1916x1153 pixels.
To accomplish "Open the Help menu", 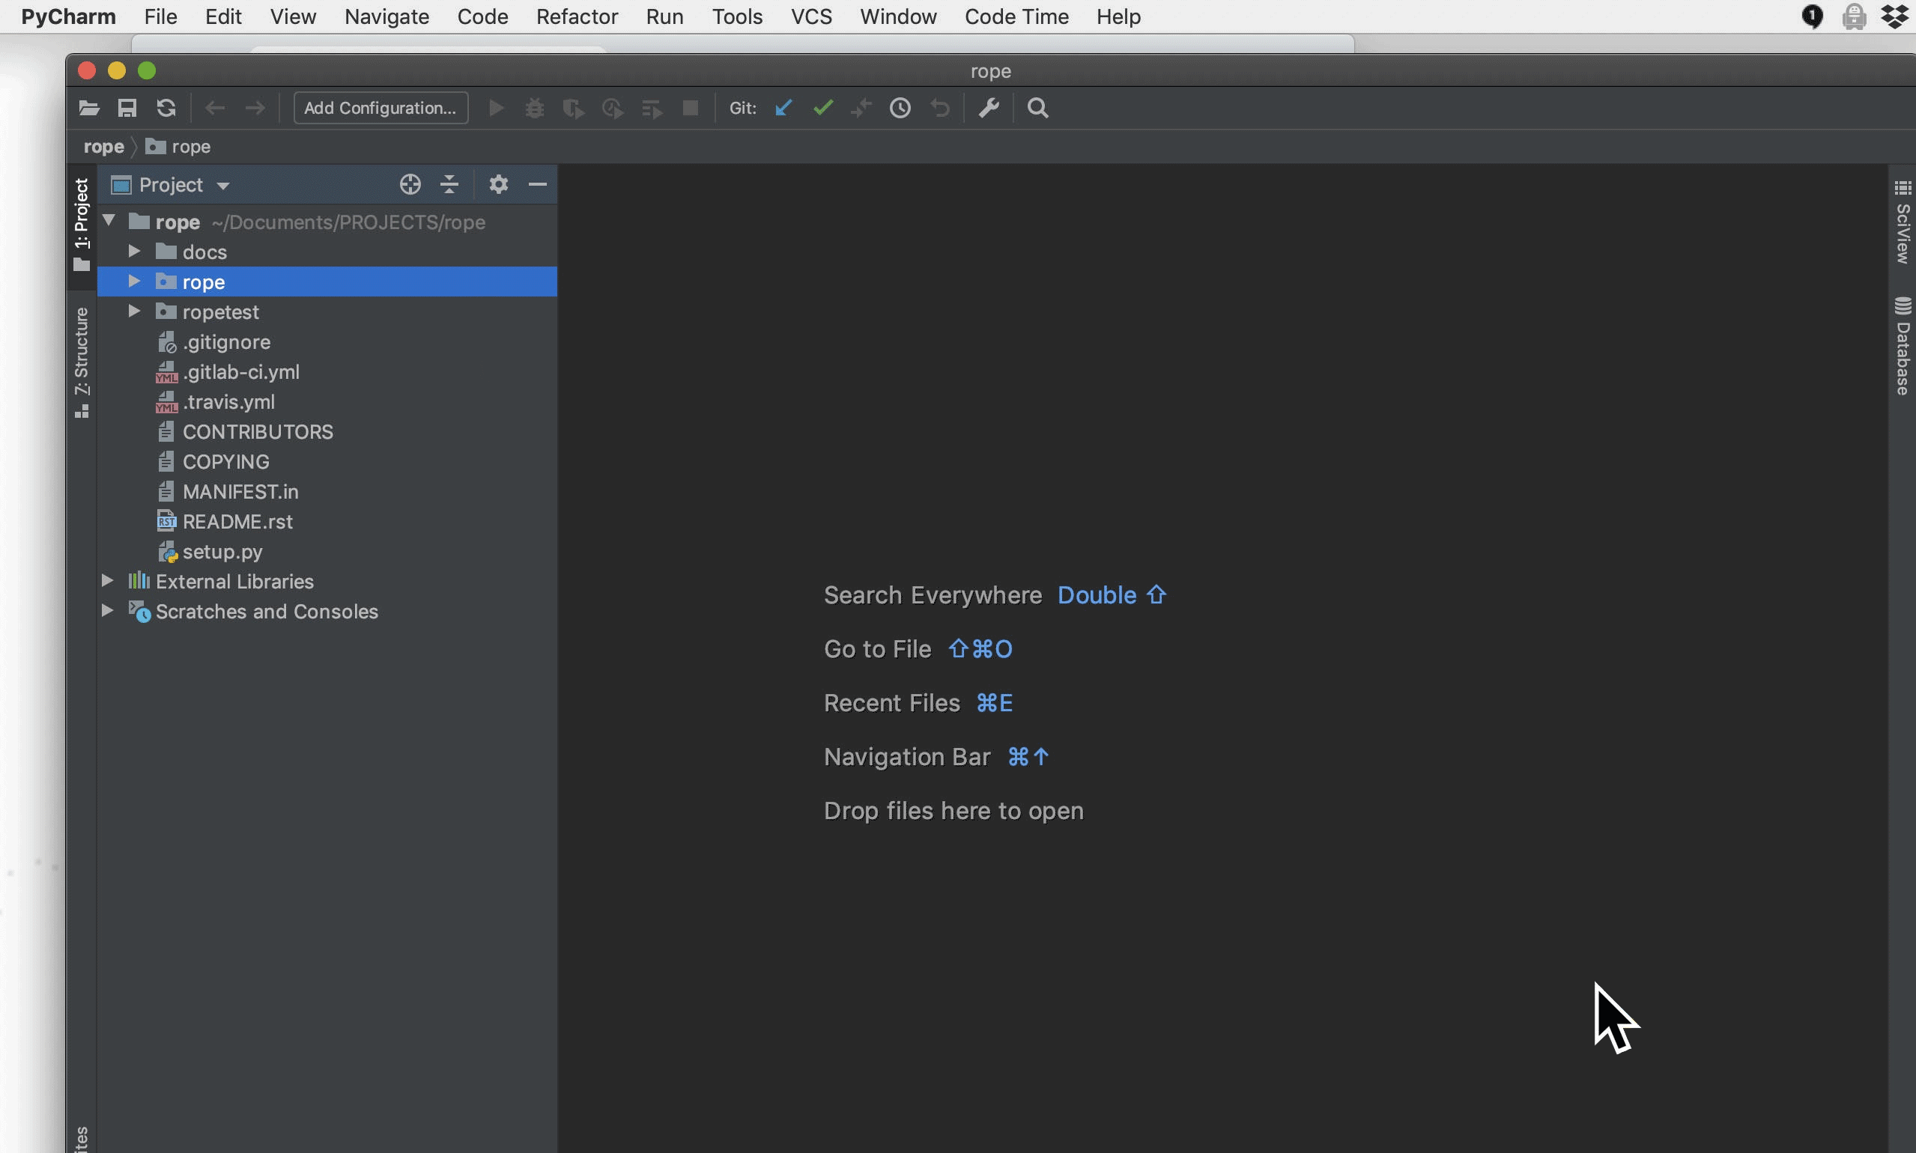I will pyautogui.click(x=1118, y=16).
